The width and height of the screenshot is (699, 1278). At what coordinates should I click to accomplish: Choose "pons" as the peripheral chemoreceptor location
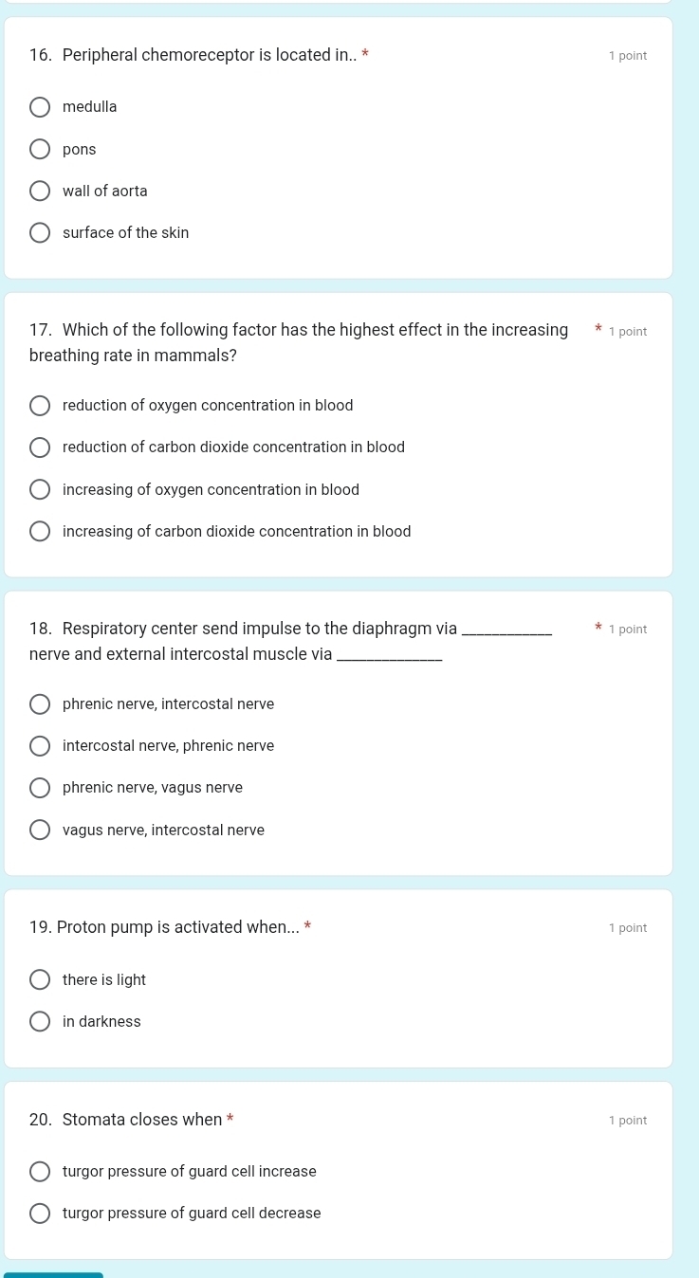coord(40,149)
